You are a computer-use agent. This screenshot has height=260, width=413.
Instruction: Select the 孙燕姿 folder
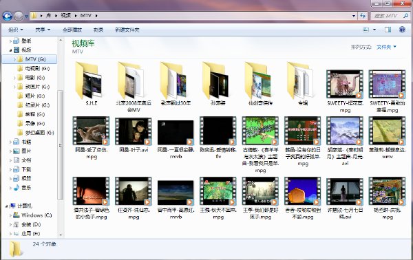coord(218,84)
